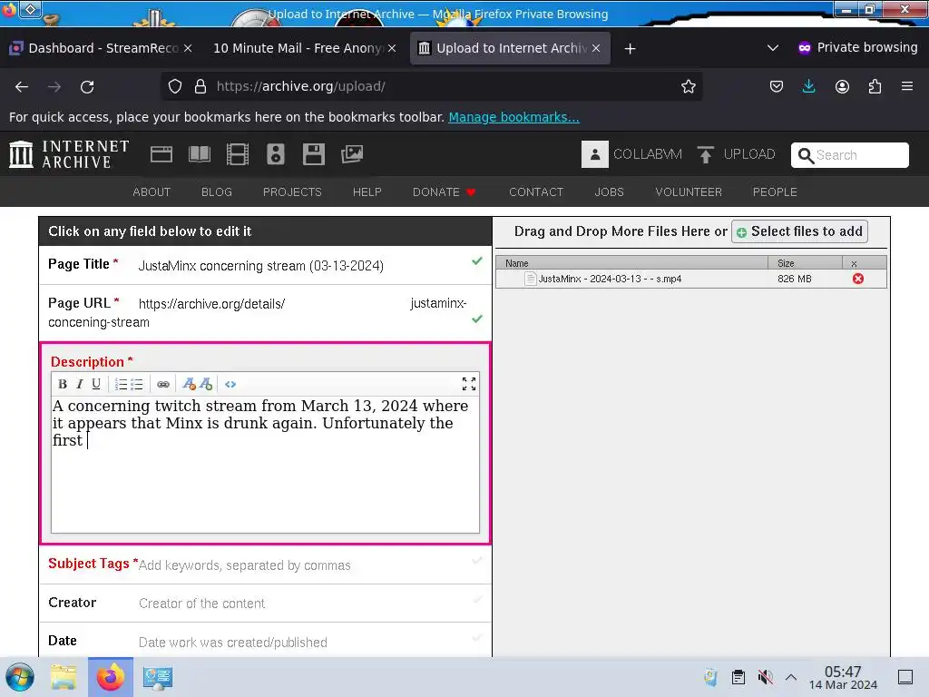Open the BLOG page

(217, 192)
